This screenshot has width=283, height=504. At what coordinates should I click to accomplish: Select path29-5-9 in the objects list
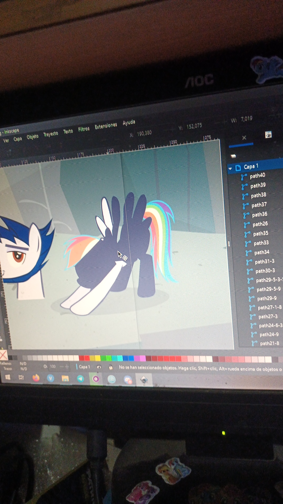(268, 289)
